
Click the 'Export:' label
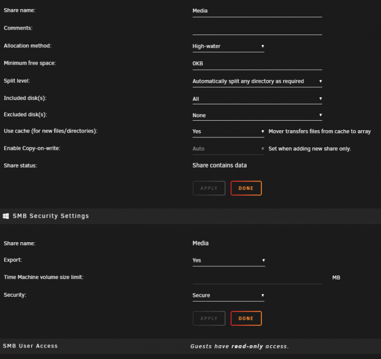click(12, 260)
